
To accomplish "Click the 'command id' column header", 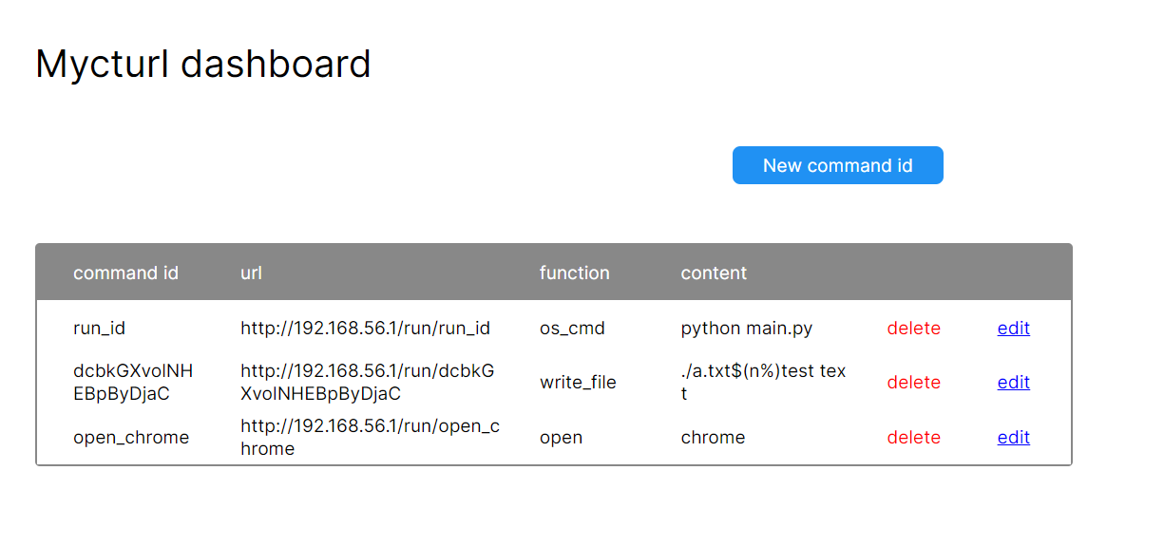I will (125, 273).
